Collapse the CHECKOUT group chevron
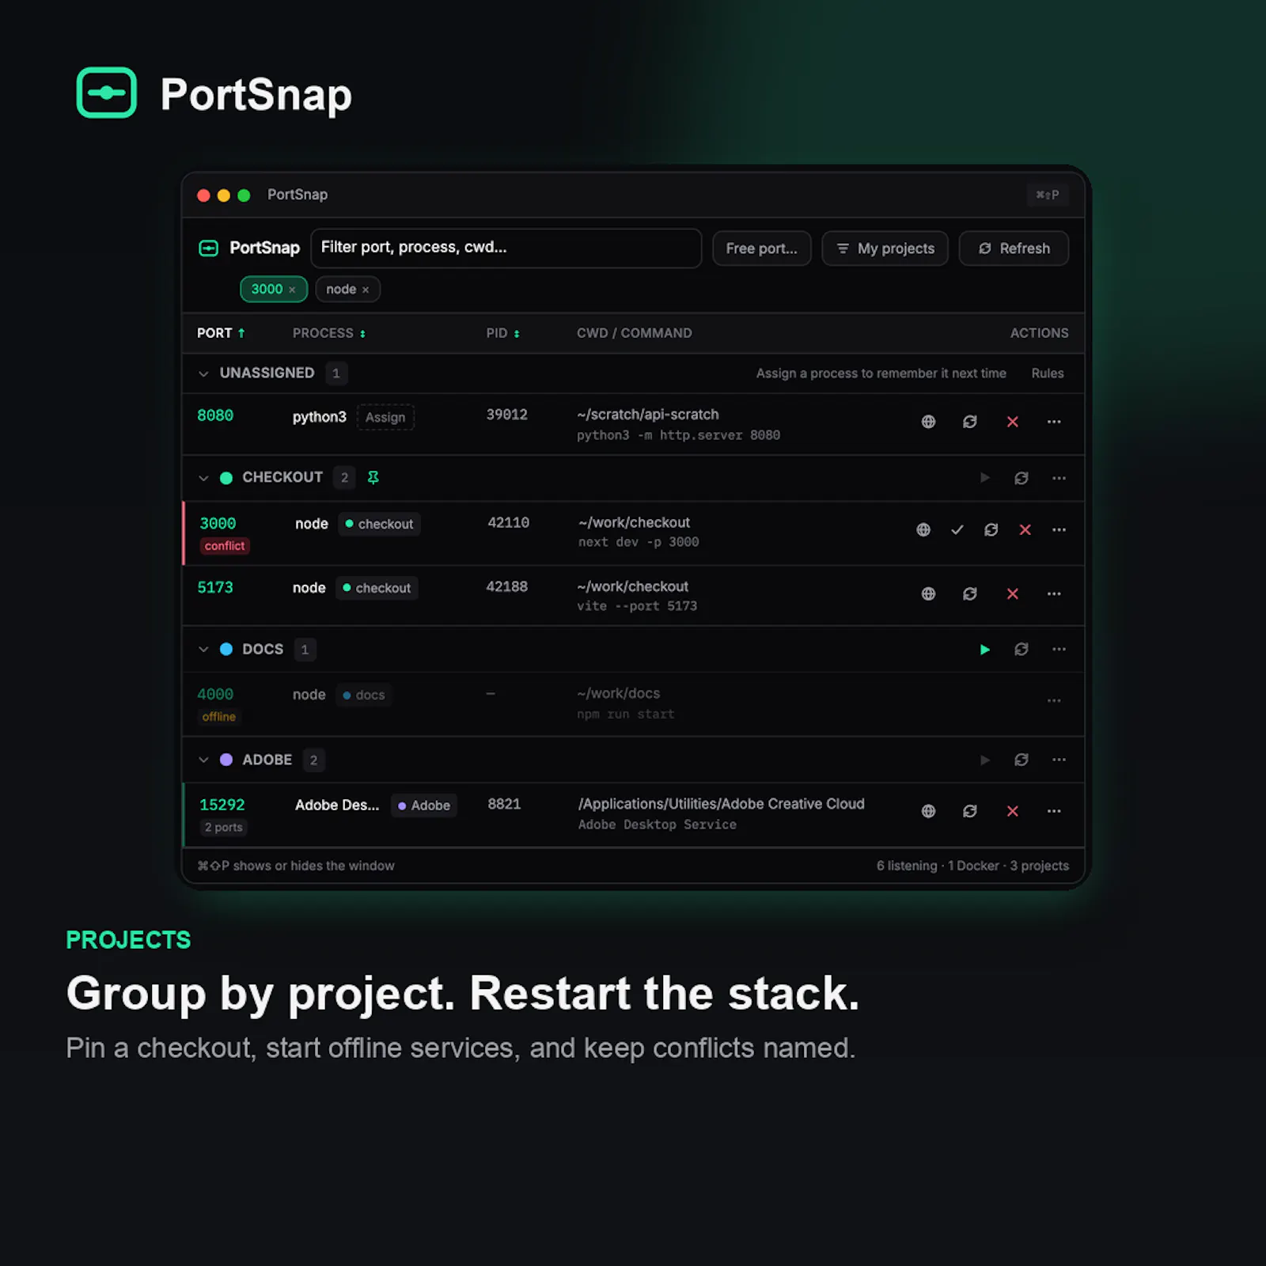Screen dimensions: 1266x1266 pyautogui.click(x=203, y=478)
